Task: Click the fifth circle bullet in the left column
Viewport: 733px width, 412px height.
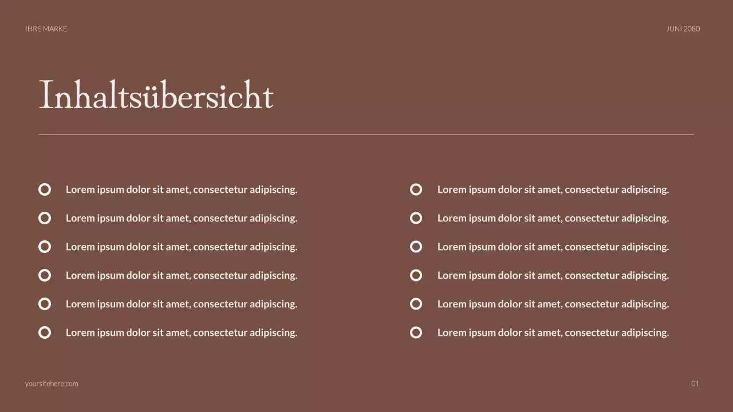Action: pyautogui.click(x=45, y=303)
